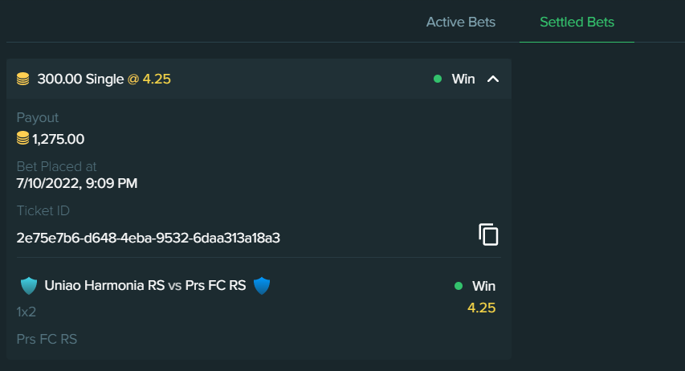Open the Uniao Harmonia RS vs Prs FC RS match
The height and width of the screenshot is (371, 685).
[145, 285]
